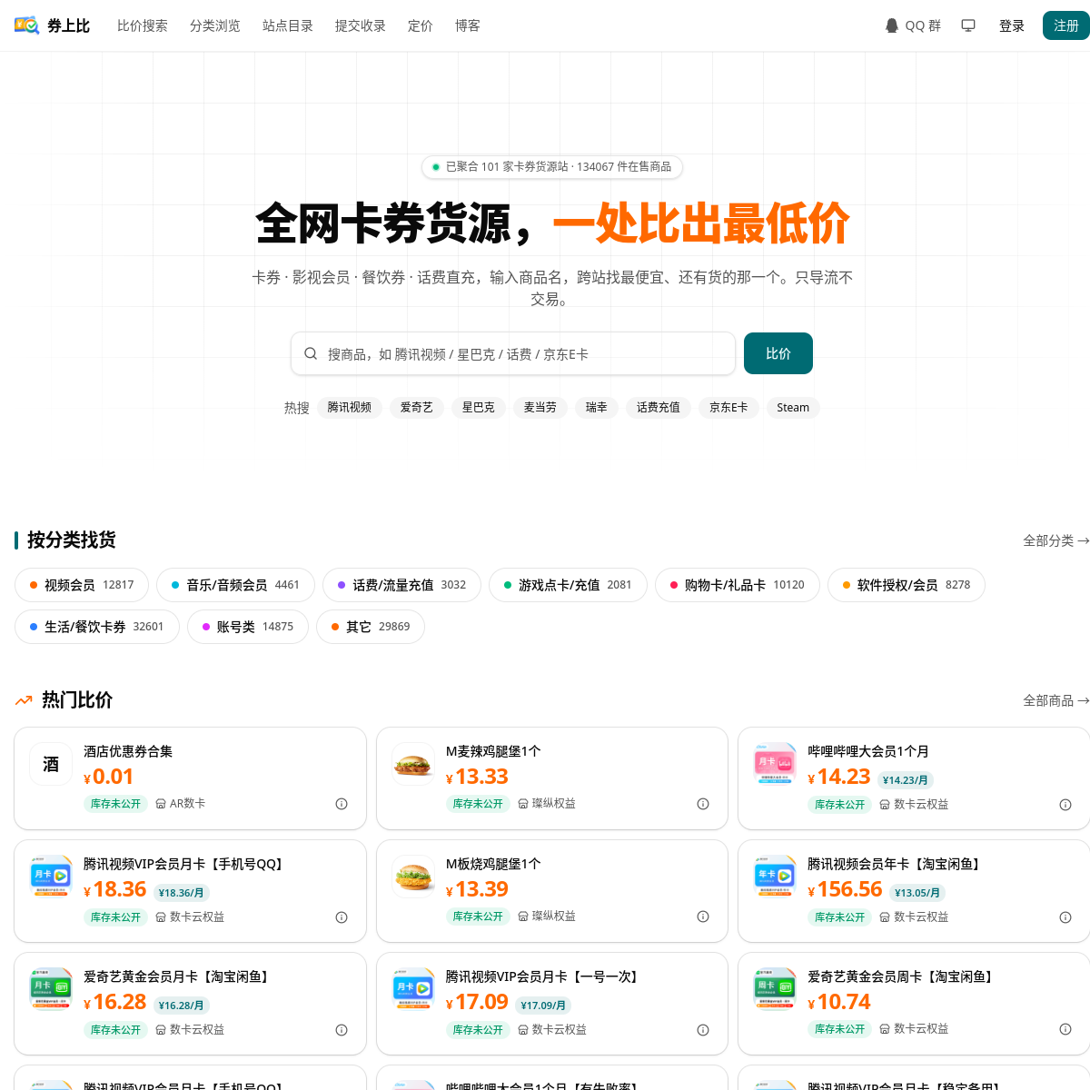The width and height of the screenshot is (1090, 1090).
Task: Select hot search tag 麦当劳
Action: click(540, 407)
